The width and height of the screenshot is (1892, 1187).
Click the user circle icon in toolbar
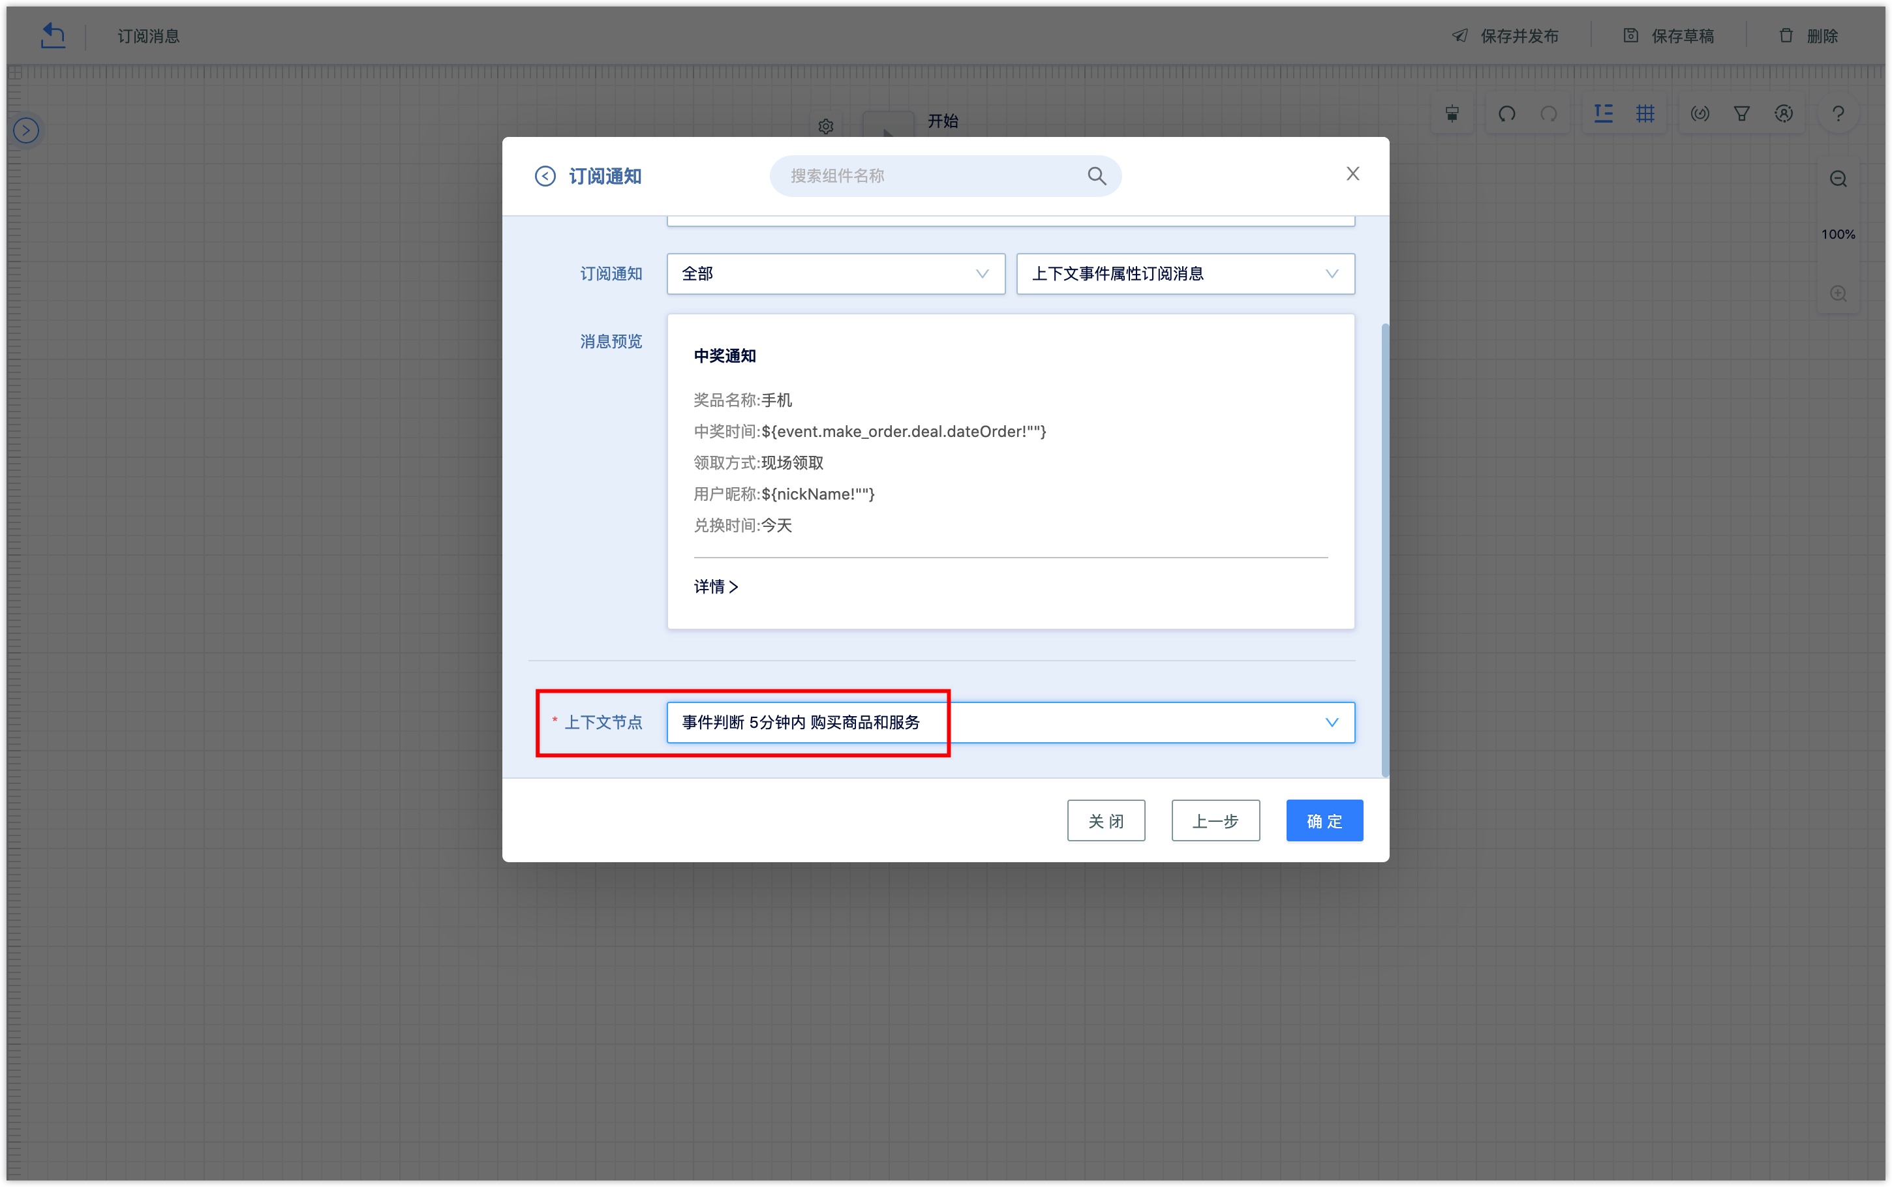[x=1784, y=114]
